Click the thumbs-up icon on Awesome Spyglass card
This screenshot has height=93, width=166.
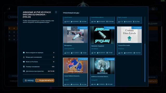tap(98, 53)
